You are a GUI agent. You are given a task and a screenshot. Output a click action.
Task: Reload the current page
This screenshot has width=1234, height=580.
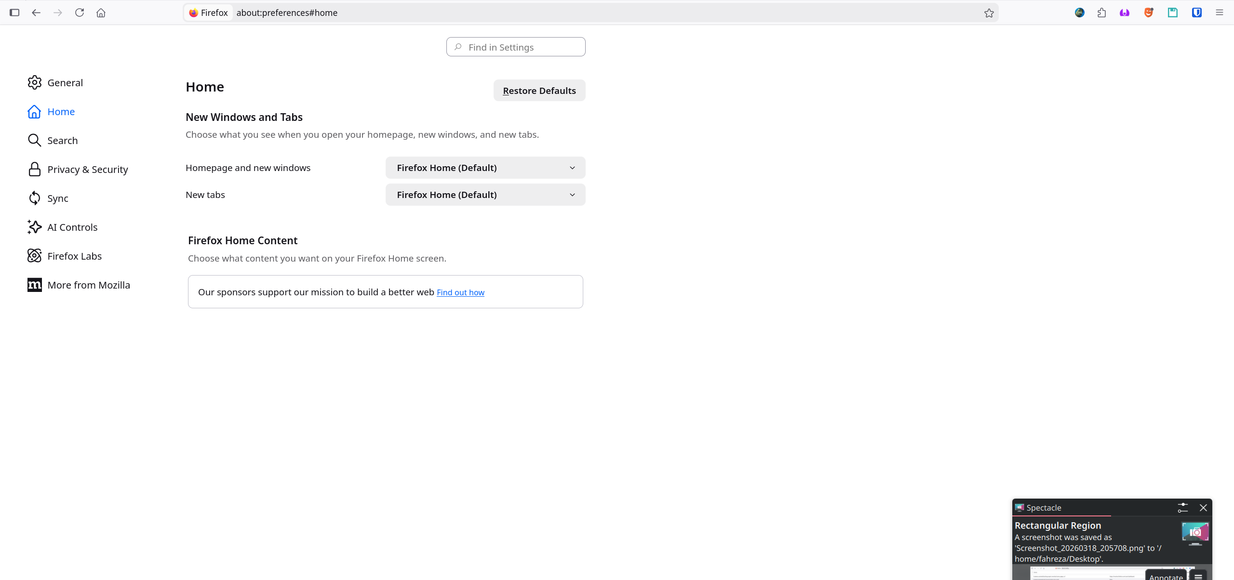pyautogui.click(x=80, y=13)
